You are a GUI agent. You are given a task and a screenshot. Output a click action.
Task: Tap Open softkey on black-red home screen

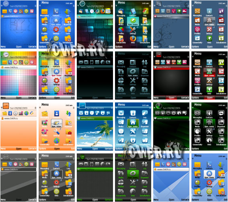171,98
